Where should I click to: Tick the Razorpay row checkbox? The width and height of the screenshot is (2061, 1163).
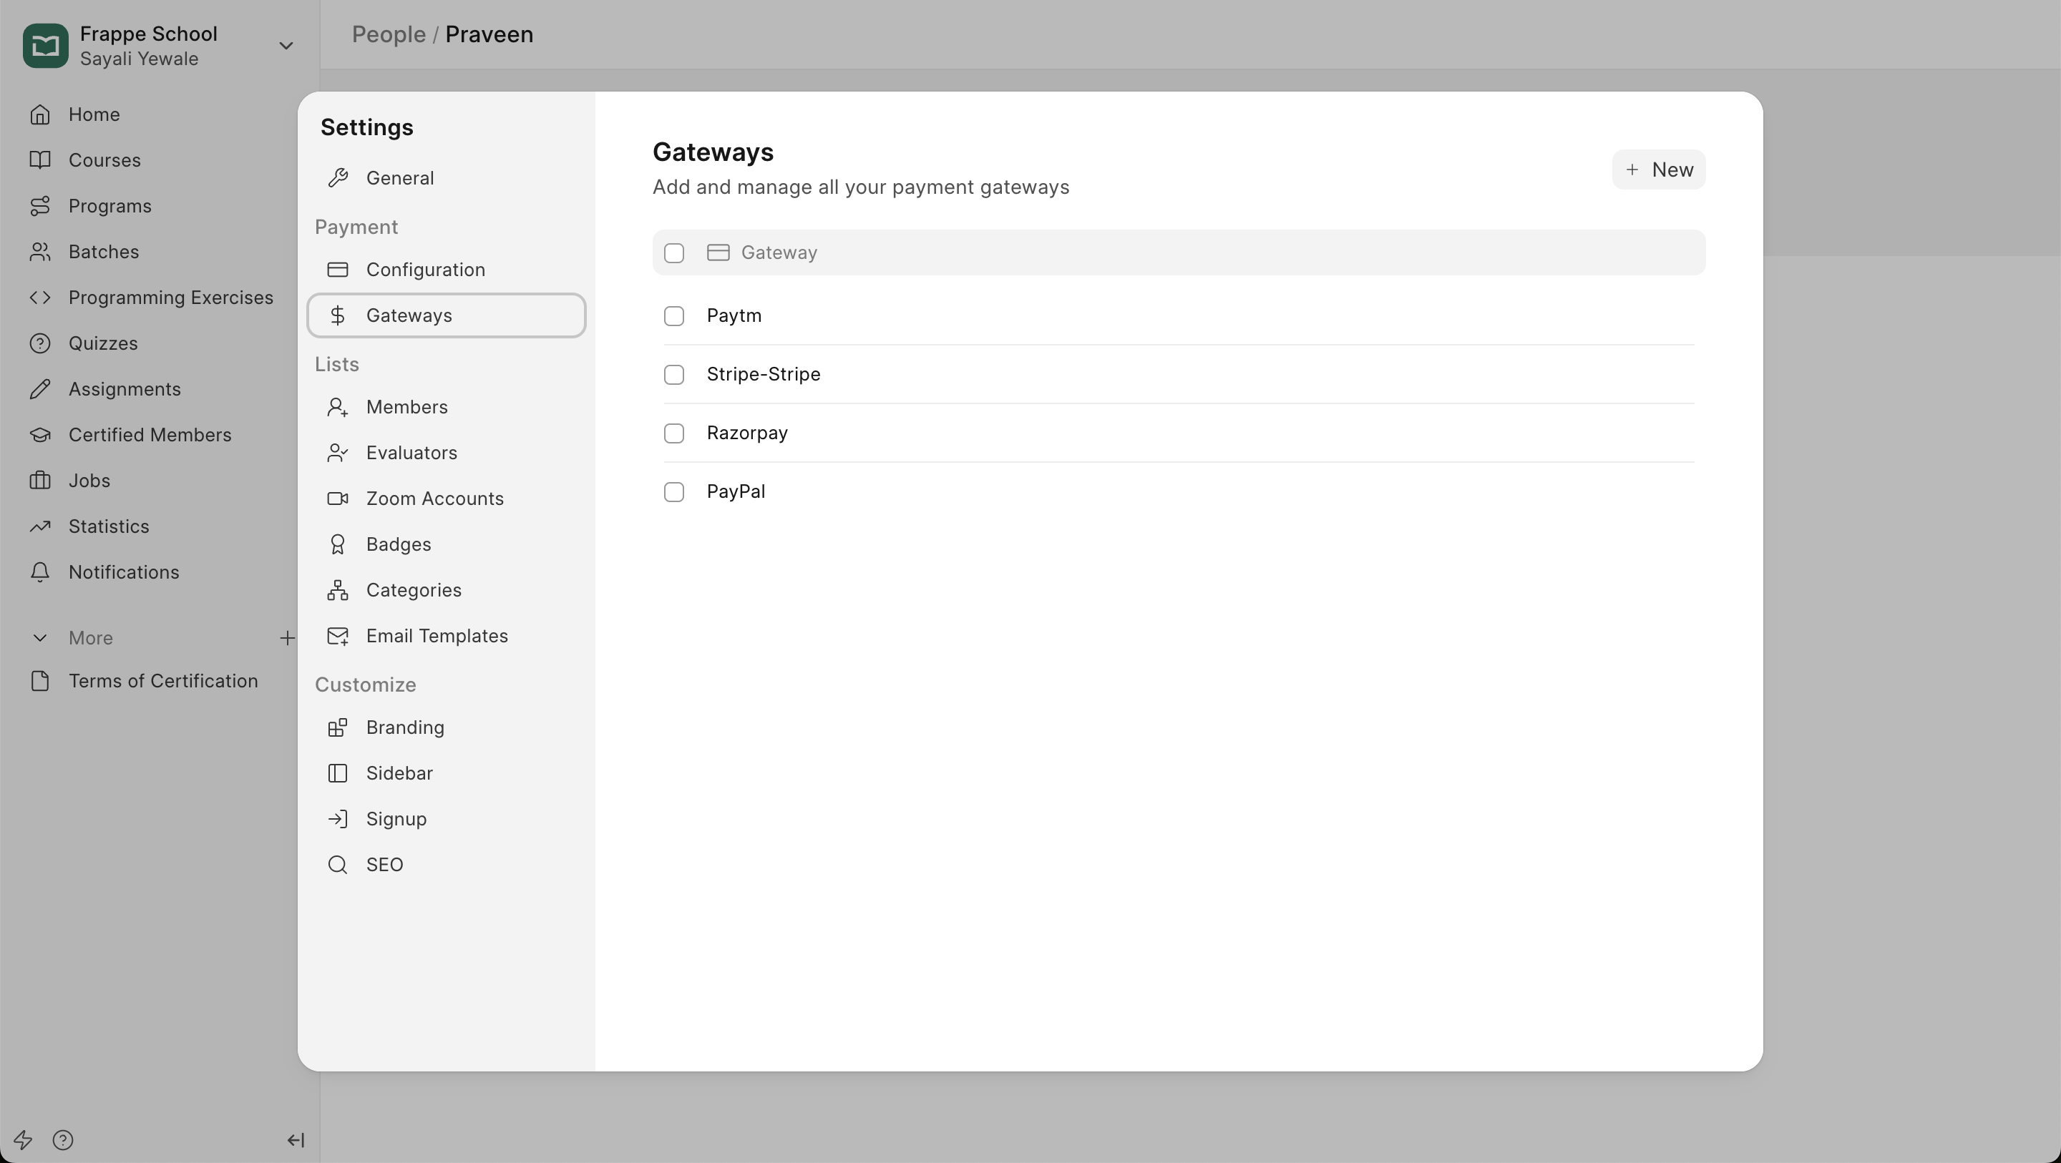click(673, 433)
